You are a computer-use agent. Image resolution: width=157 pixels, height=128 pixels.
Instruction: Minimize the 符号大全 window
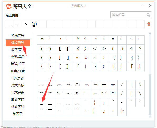(x=143, y=6)
